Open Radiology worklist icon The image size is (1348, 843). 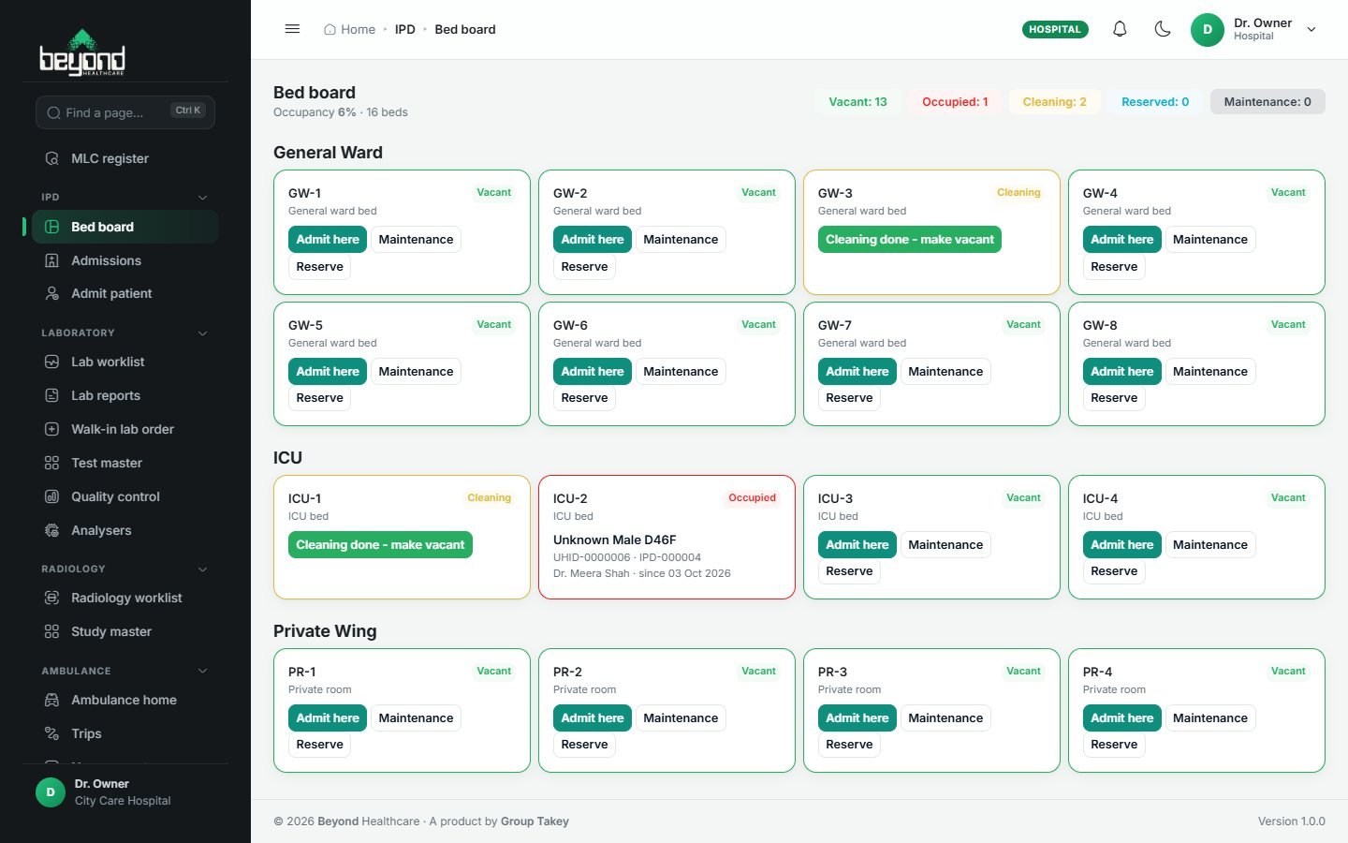click(52, 598)
